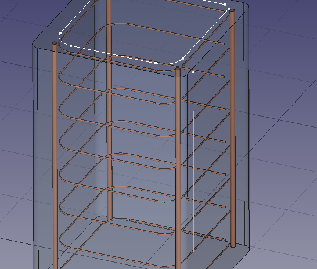Viewport: 317px width, 269px height.
Task: Select the vertical rebar beside the green line
Action: click(x=178, y=169)
